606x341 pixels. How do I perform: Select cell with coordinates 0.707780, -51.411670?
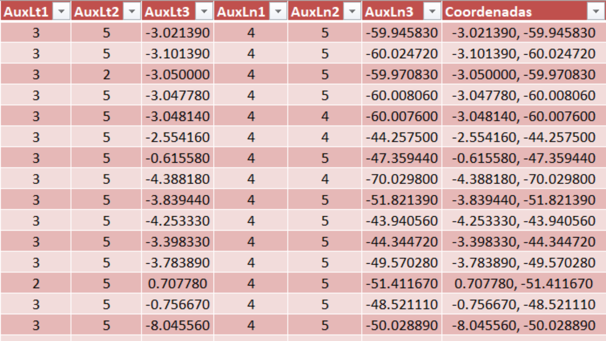(523, 284)
